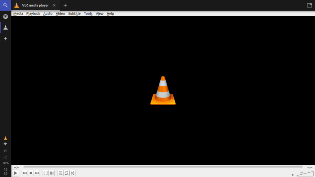Click elapsed time label at seek bar start
Screen dimensions: 315x177
(x=16, y=167)
